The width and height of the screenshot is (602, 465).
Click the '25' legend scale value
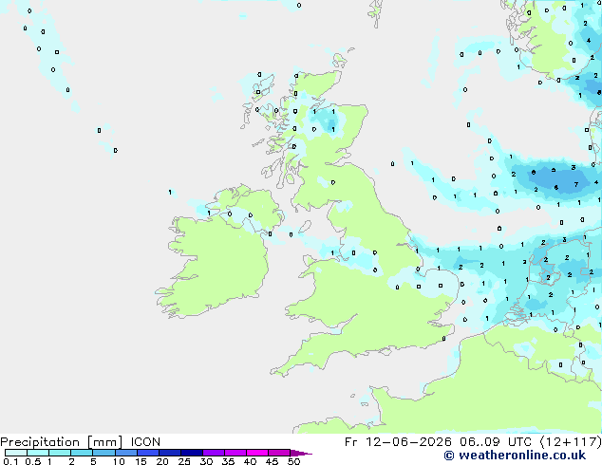click(x=184, y=461)
